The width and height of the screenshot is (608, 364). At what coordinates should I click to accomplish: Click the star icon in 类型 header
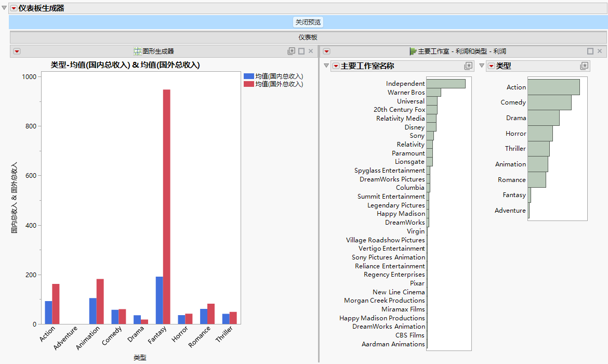(584, 66)
